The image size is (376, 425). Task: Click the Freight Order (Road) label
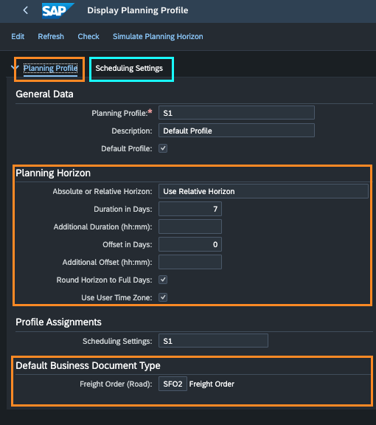116,384
